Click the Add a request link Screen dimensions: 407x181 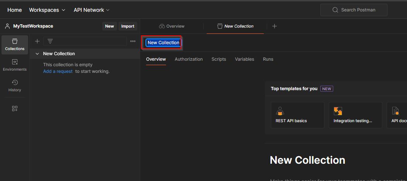[x=58, y=71]
